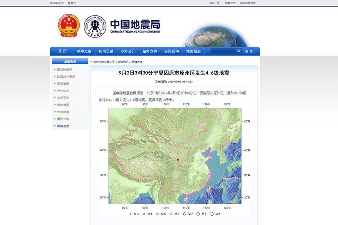Click the 搜索 search button
This screenshot has width=338, height=225.
coord(250,51)
